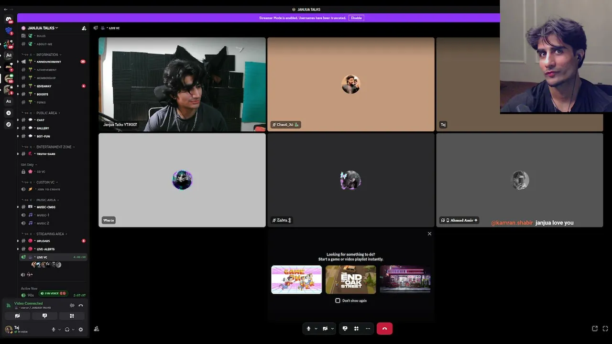Open microphone options arrow in call controls
This screenshot has height=344, width=612.
(x=316, y=329)
